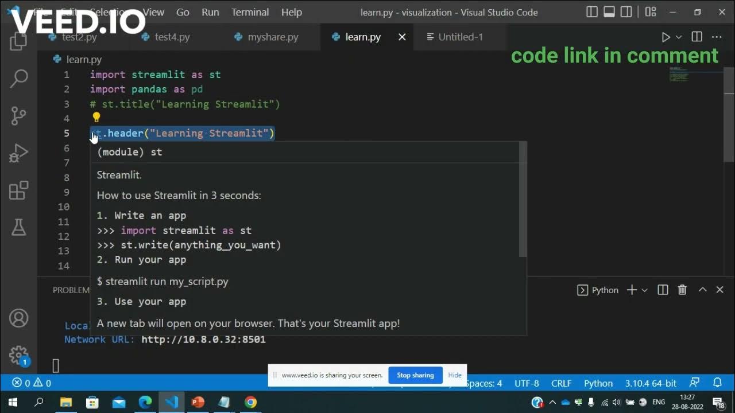Open the Search view in activity bar

19,79
